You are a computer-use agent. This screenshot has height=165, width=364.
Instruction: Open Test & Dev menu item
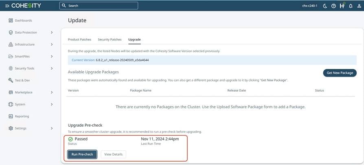pos(22,80)
